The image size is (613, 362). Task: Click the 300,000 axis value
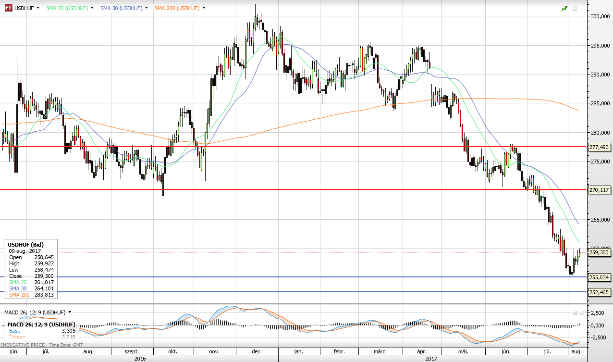[x=601, y=16]
